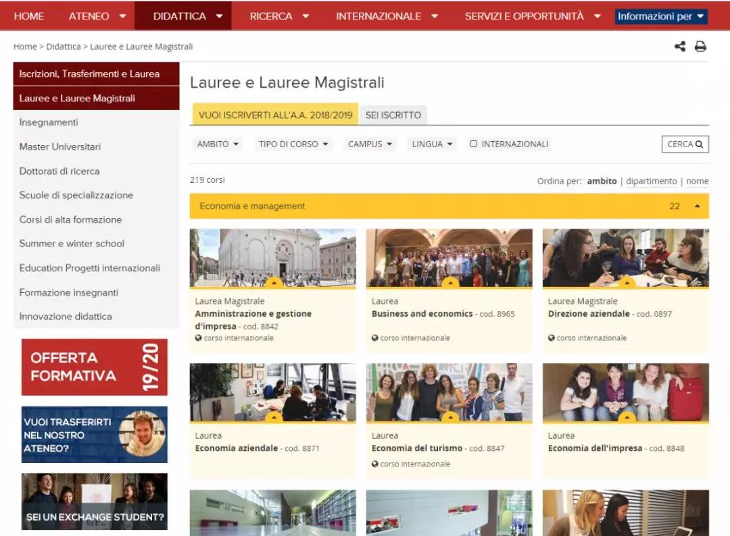
Task: Expand the TIPO DI CORSO dropdown
Action: pyautogui.click(x=293, y=144)
